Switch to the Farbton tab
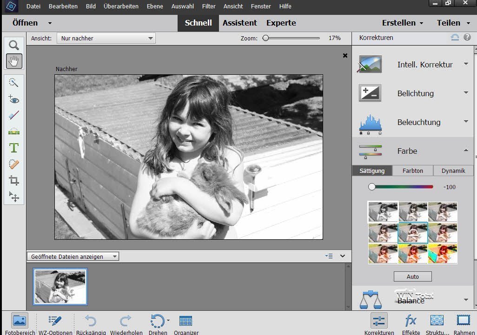This screenshot has width=477, height=335. (x=412, y=171)
